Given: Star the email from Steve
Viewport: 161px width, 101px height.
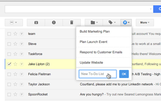Looking at the screenshot, I should [15, 44].
